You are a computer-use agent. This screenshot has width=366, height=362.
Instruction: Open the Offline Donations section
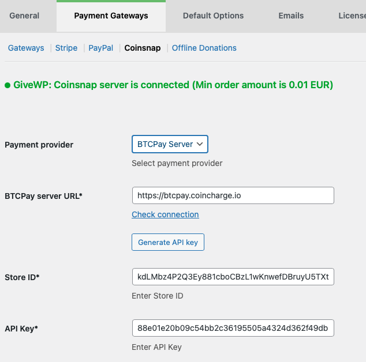click(204, 48)
